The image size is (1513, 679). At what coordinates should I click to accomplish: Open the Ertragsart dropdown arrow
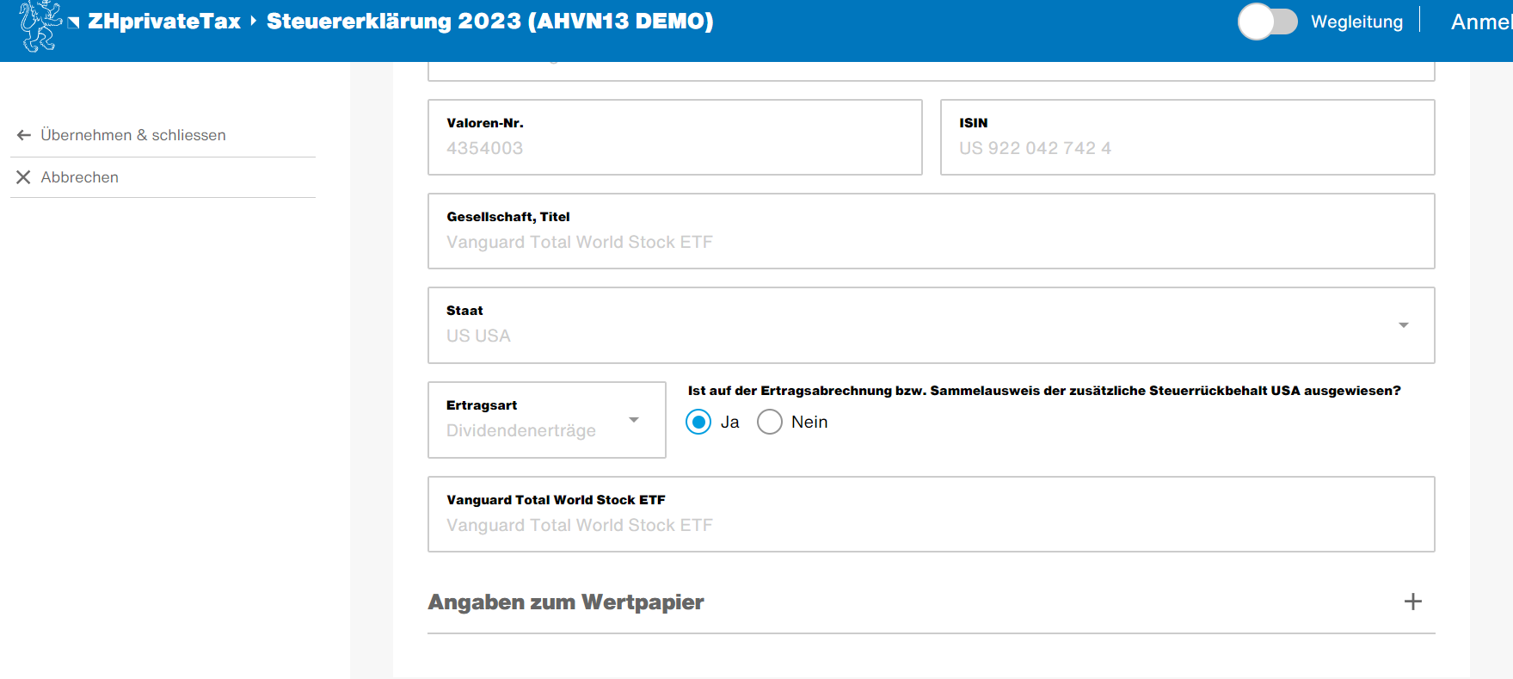(634, 420)
